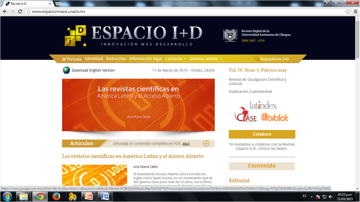Go back using the browser back arrow
This screenshot has width=360, height=202.
pos(5,12)
